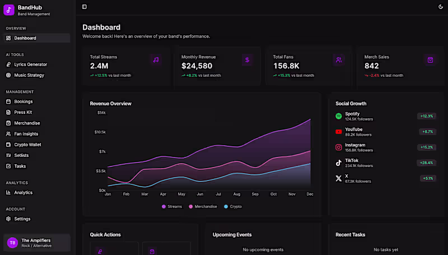Expand The Amplifiers band account switcher
The width and height of the screenshot is (448, 255).
[36, 243]
